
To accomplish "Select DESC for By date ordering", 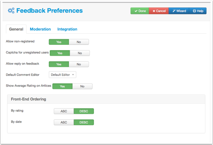I will click(84, 123).
